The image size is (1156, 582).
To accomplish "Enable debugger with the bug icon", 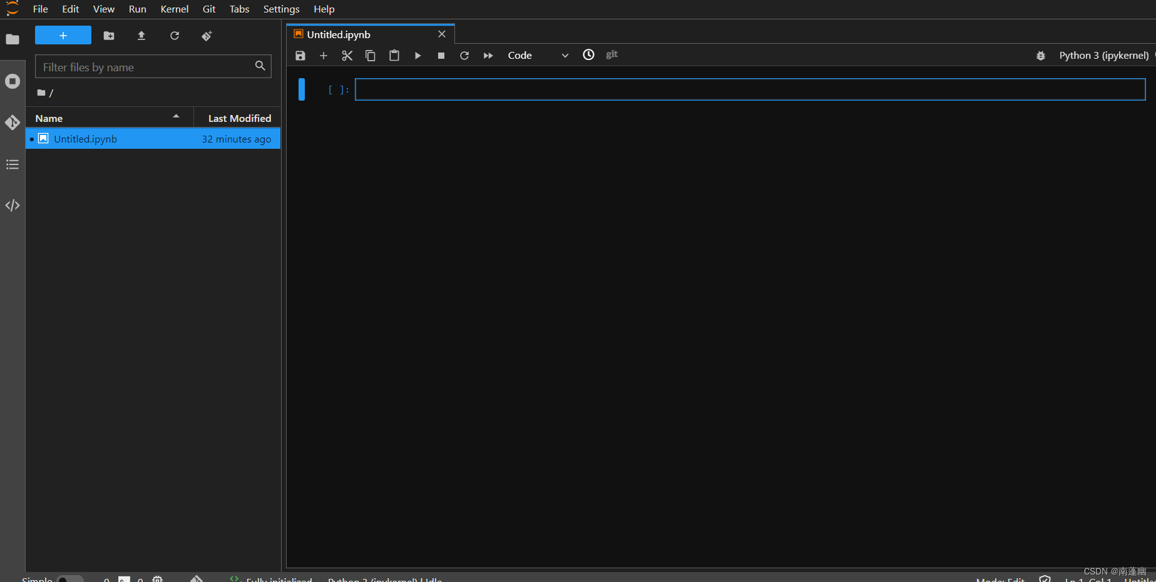I will tap(1041, 56).
